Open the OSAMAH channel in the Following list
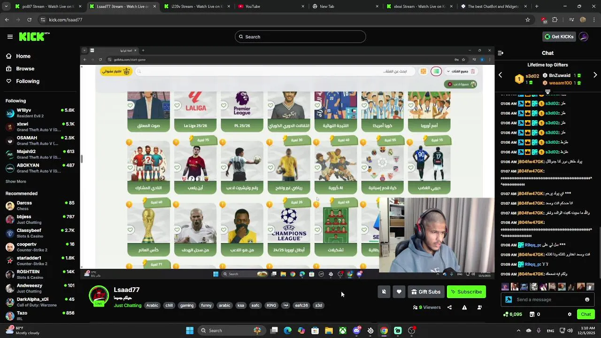Viewport: 601px width, 338px height. [40, 140]
